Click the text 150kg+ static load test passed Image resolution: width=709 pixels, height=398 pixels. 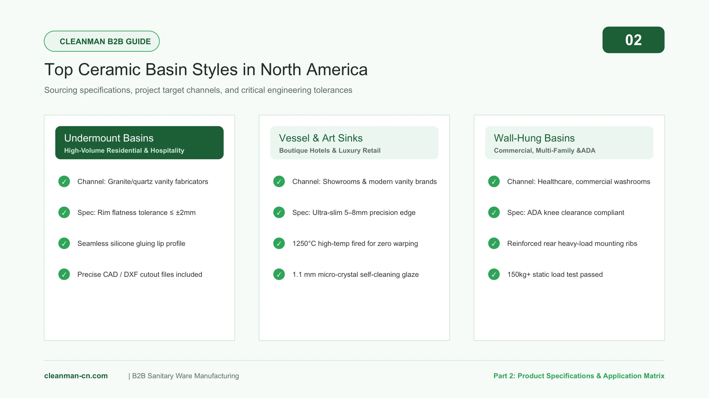tap(555, 274)
